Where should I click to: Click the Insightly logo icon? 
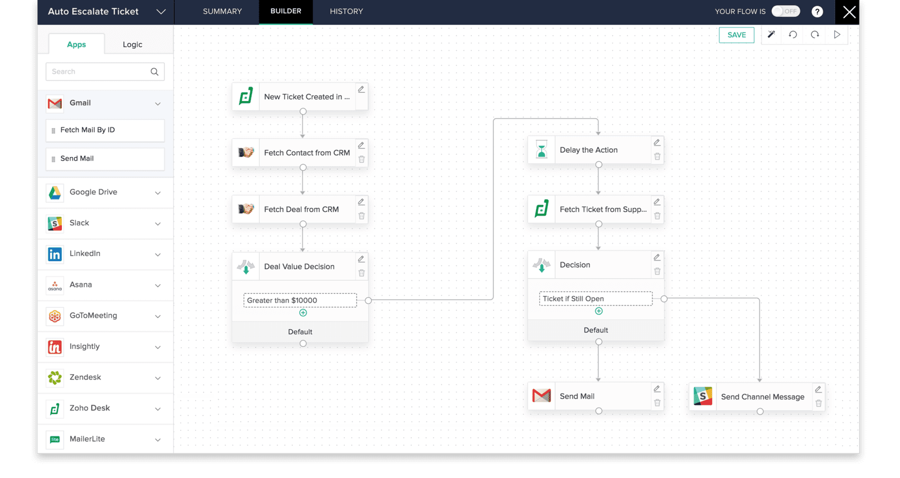55,347
